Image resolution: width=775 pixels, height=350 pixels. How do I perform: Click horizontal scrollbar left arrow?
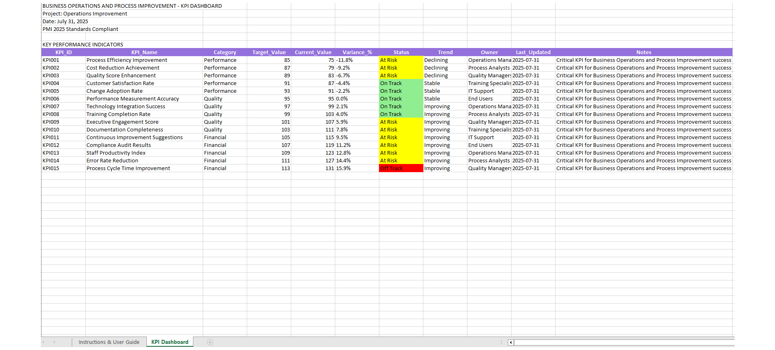(511, 342)
